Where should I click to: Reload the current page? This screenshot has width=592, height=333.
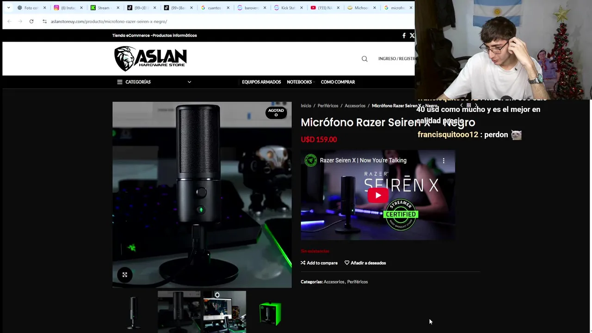click(31, 21)
